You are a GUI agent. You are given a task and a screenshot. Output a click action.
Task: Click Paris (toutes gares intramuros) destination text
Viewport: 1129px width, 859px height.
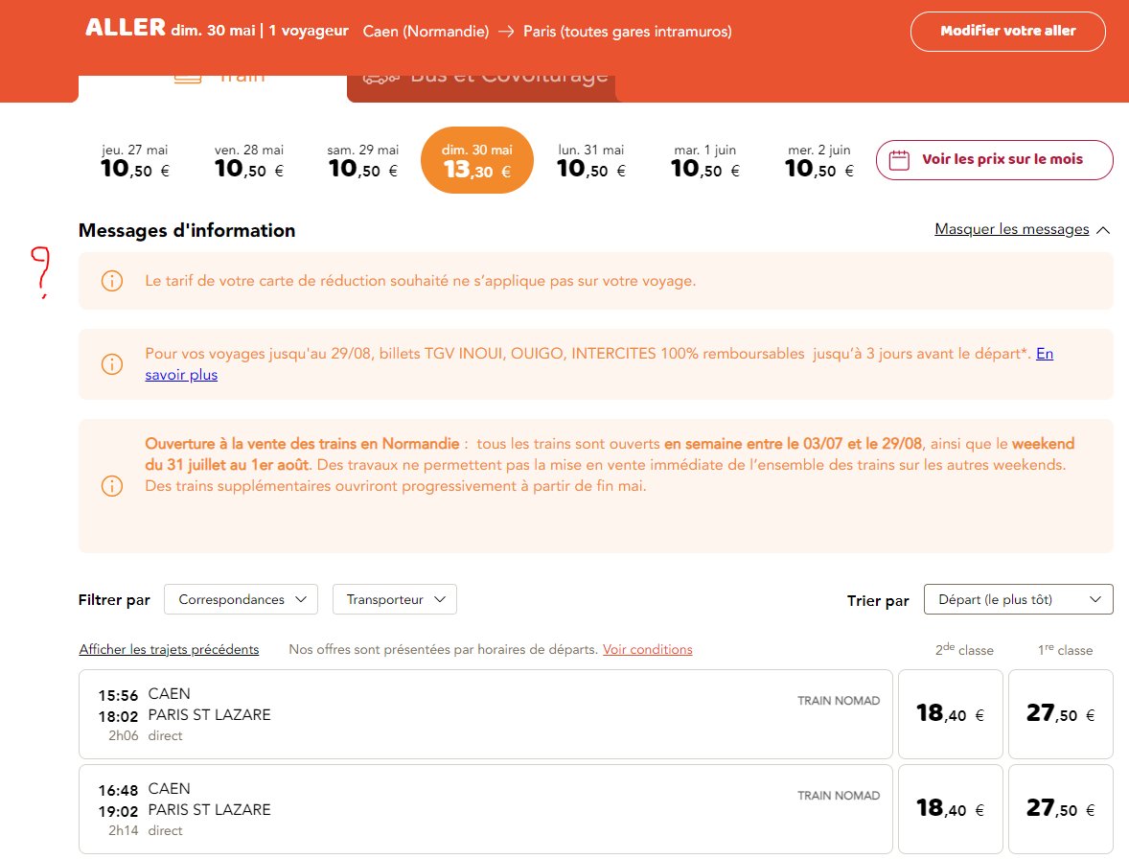(627, 32)
